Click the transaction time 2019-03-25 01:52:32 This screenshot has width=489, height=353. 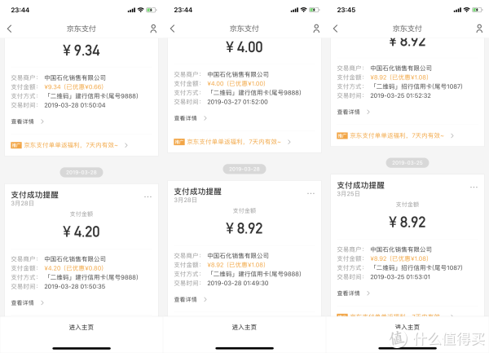click(x=400, y=95)
